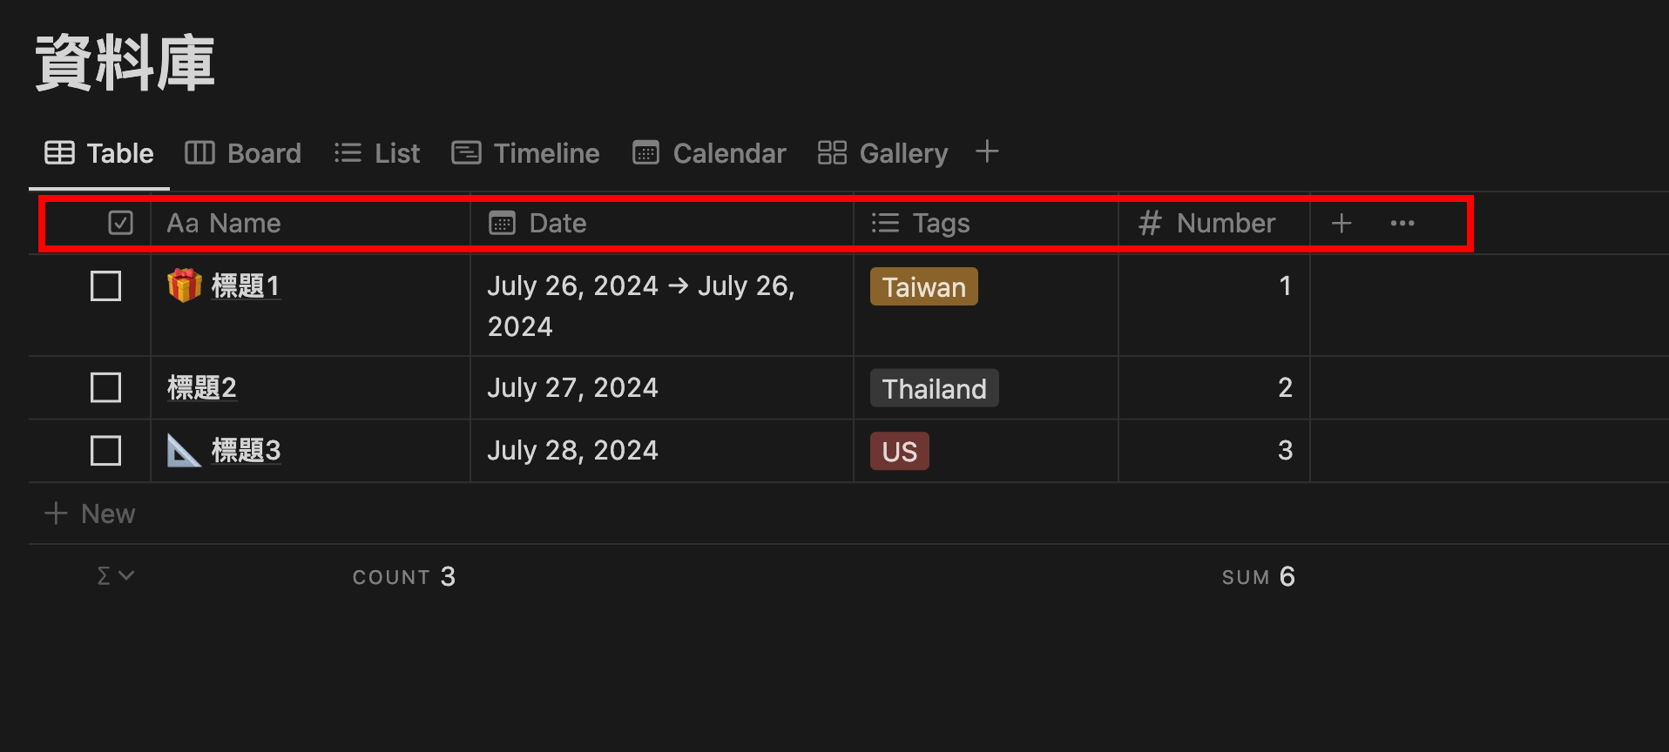The width and height of the screenshot is (1669, 752).
Task: Open the SUM calculation menu
Action: tap(1258, 577)
